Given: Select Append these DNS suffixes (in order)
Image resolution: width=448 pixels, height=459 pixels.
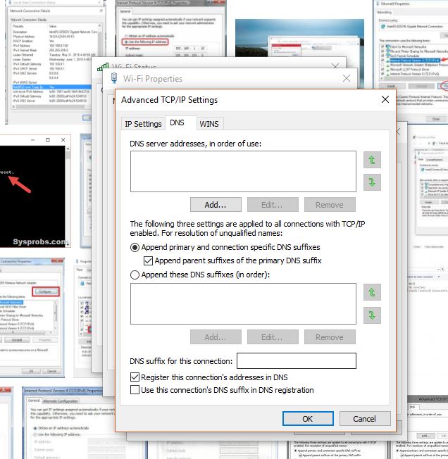Looking at the screenshot, I should click(x=135, y=275).
